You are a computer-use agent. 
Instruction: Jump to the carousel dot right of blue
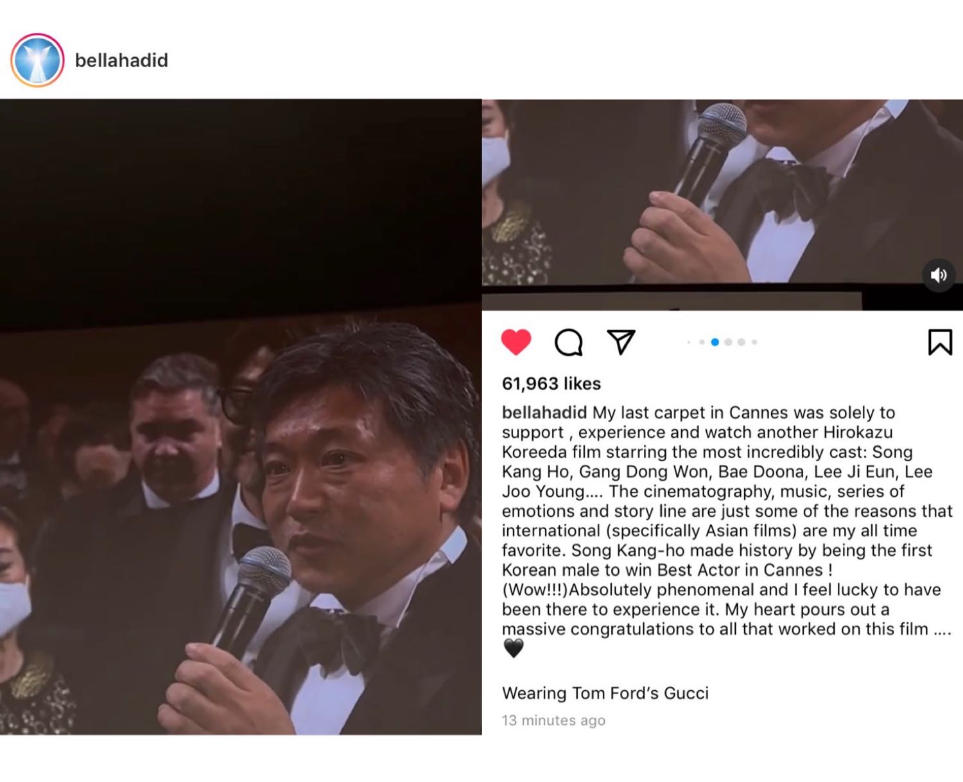click(728, 342)
